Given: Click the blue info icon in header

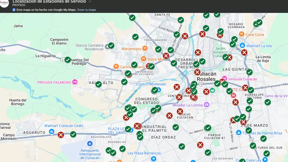Looking at the screenshot, I should [14, 10].
